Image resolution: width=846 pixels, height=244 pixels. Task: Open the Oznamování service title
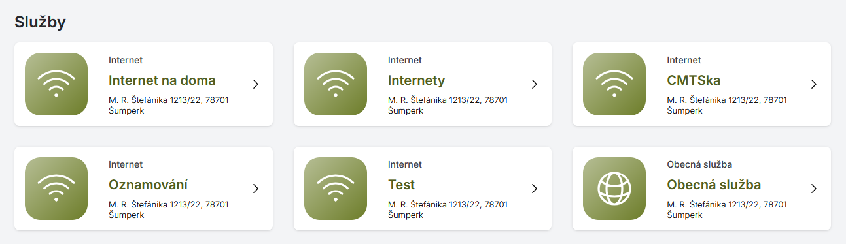pyautogui.click(x=149, y=185)
